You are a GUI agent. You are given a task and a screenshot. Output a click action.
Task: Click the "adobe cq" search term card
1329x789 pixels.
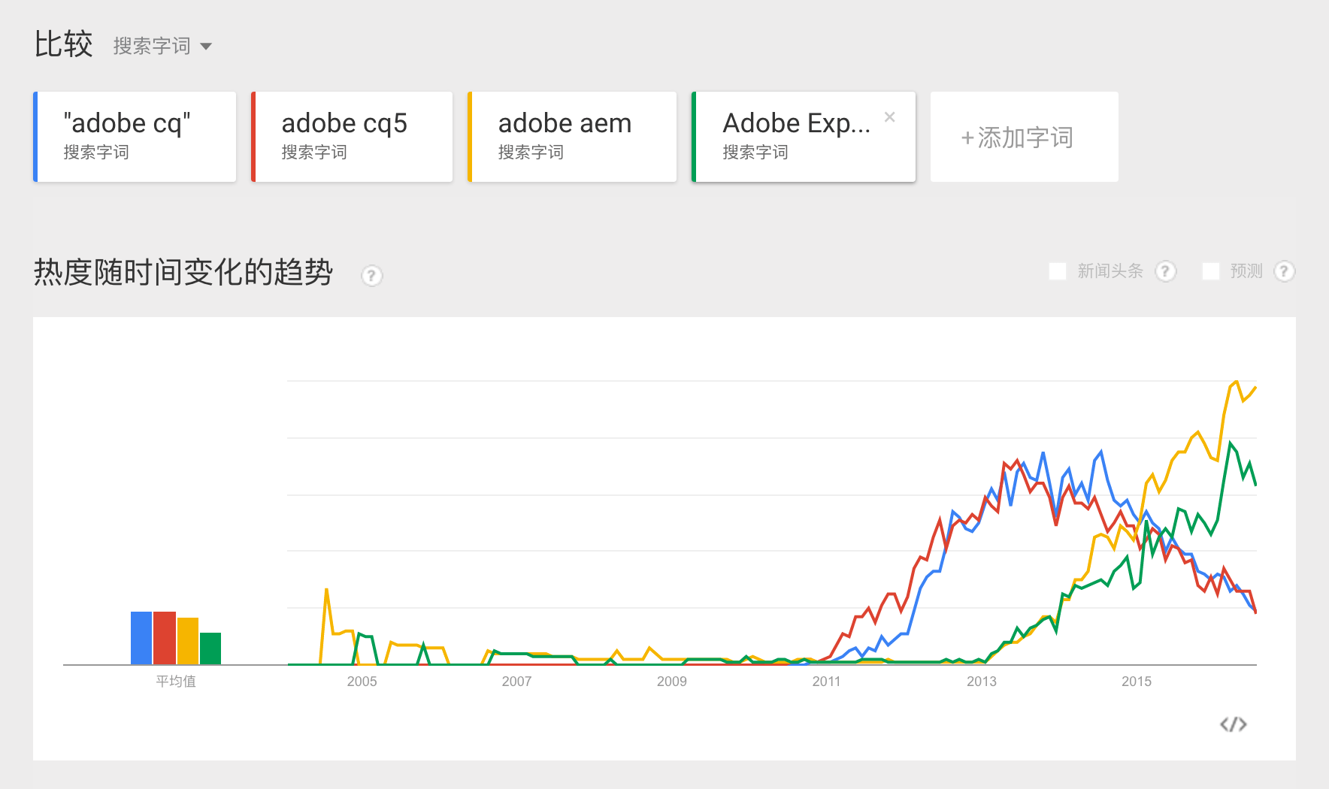[x=135, y=137]
